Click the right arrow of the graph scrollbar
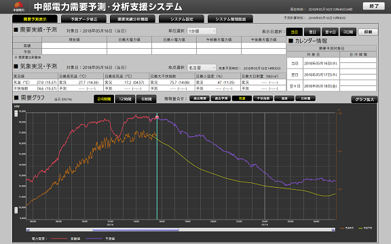 (x=333, y=230)
